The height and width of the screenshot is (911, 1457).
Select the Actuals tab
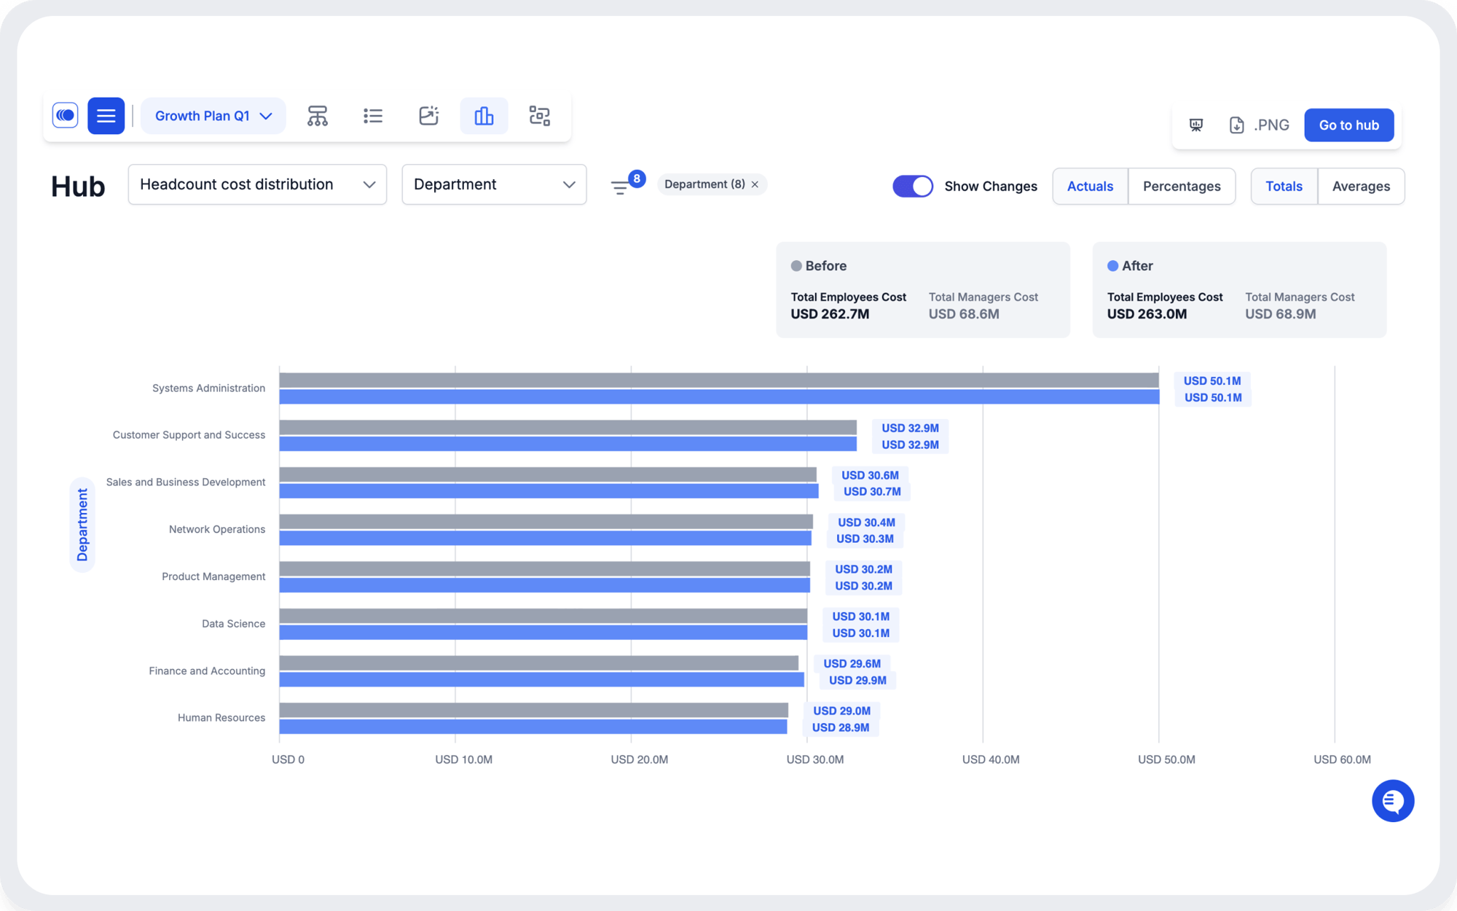coord(1090,186)
